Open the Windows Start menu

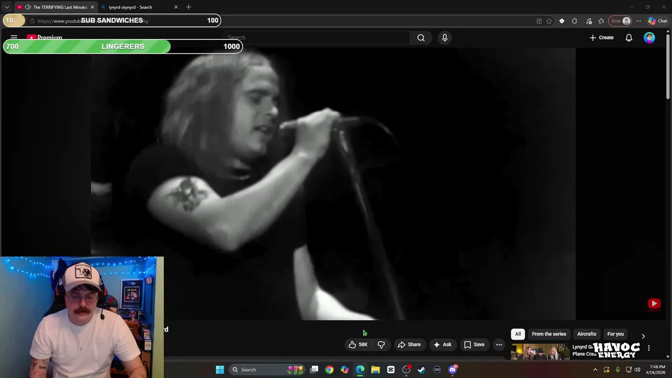point(220,370)
